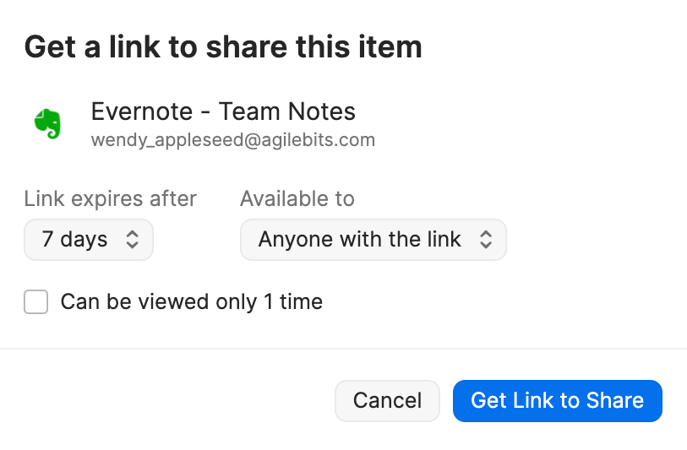Enable Can be viewed only 1 time checkbox
The image size is (687, 450).
click(35, 301)
